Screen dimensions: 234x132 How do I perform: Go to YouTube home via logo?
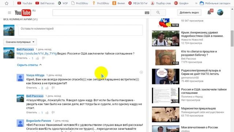click(x=23, y=12)
